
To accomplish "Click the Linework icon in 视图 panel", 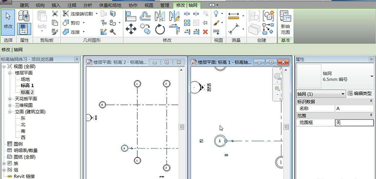I will click(216, 31).
